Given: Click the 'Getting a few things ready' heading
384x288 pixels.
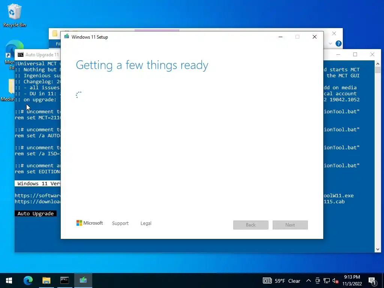Looking at the screenshot, I should (142, 65).
